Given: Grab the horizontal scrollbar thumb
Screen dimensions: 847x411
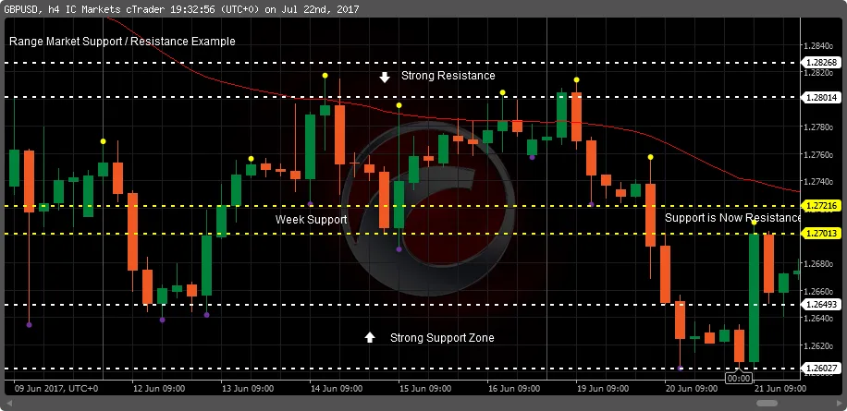Looking at the screenshot, I should click(767, 403).
